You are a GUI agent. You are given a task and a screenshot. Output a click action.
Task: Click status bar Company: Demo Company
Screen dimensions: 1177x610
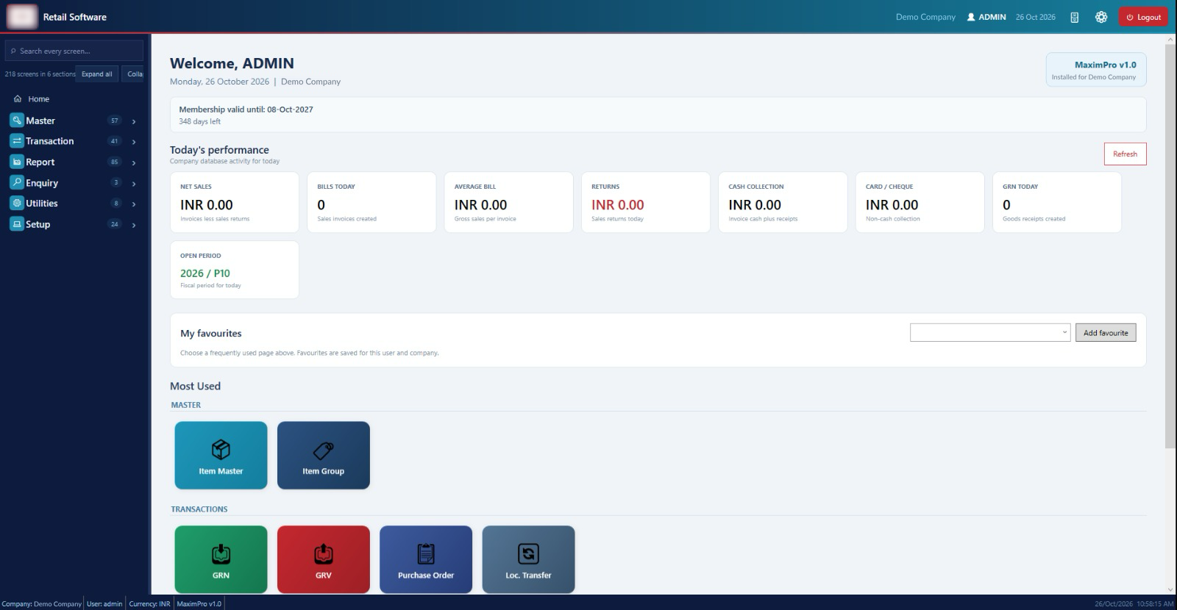[42, 604]
